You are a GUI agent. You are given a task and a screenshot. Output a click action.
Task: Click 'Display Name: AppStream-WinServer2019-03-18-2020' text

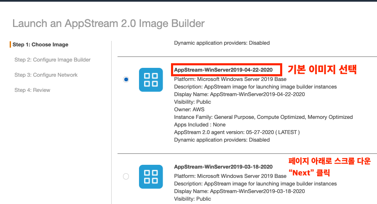click(x=240, y=191)
